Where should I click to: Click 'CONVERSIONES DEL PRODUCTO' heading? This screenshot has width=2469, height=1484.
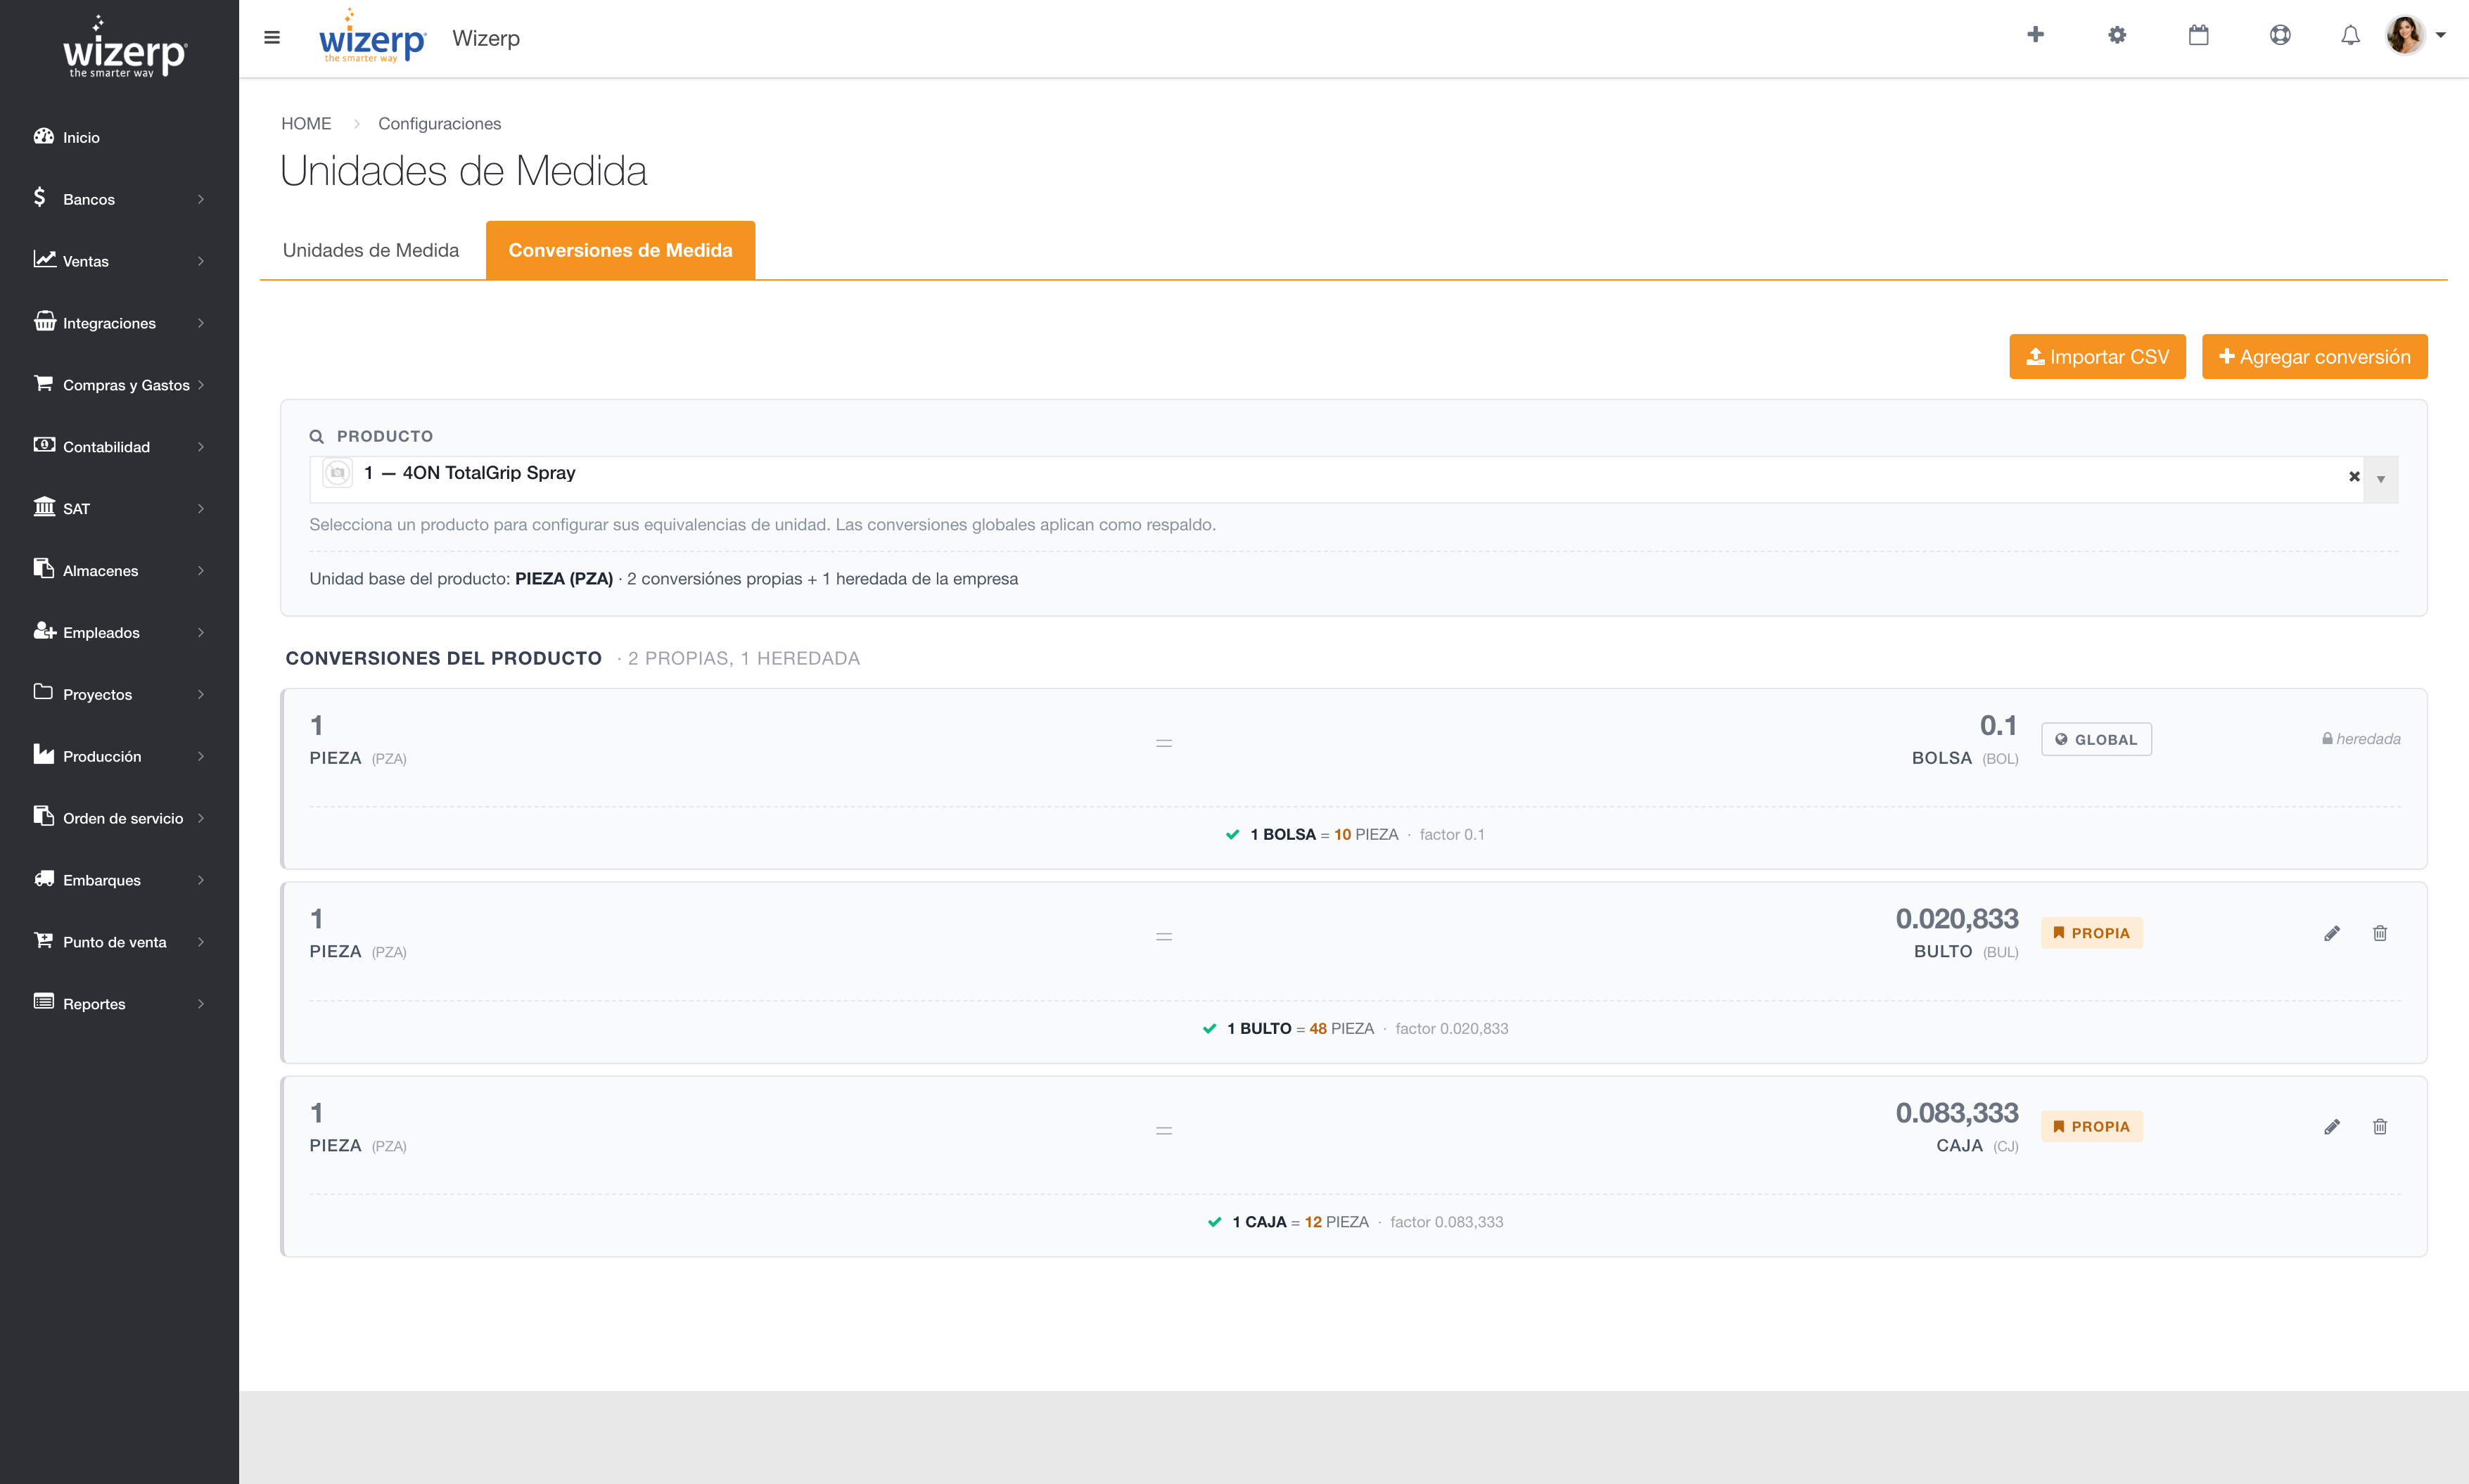pos(443,658)
